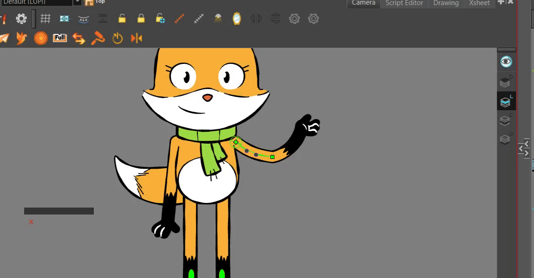Enable the Colour Art layer
The width and height of the screenshot is (534, 278).
pyautogui.click(x=505, y=120)
